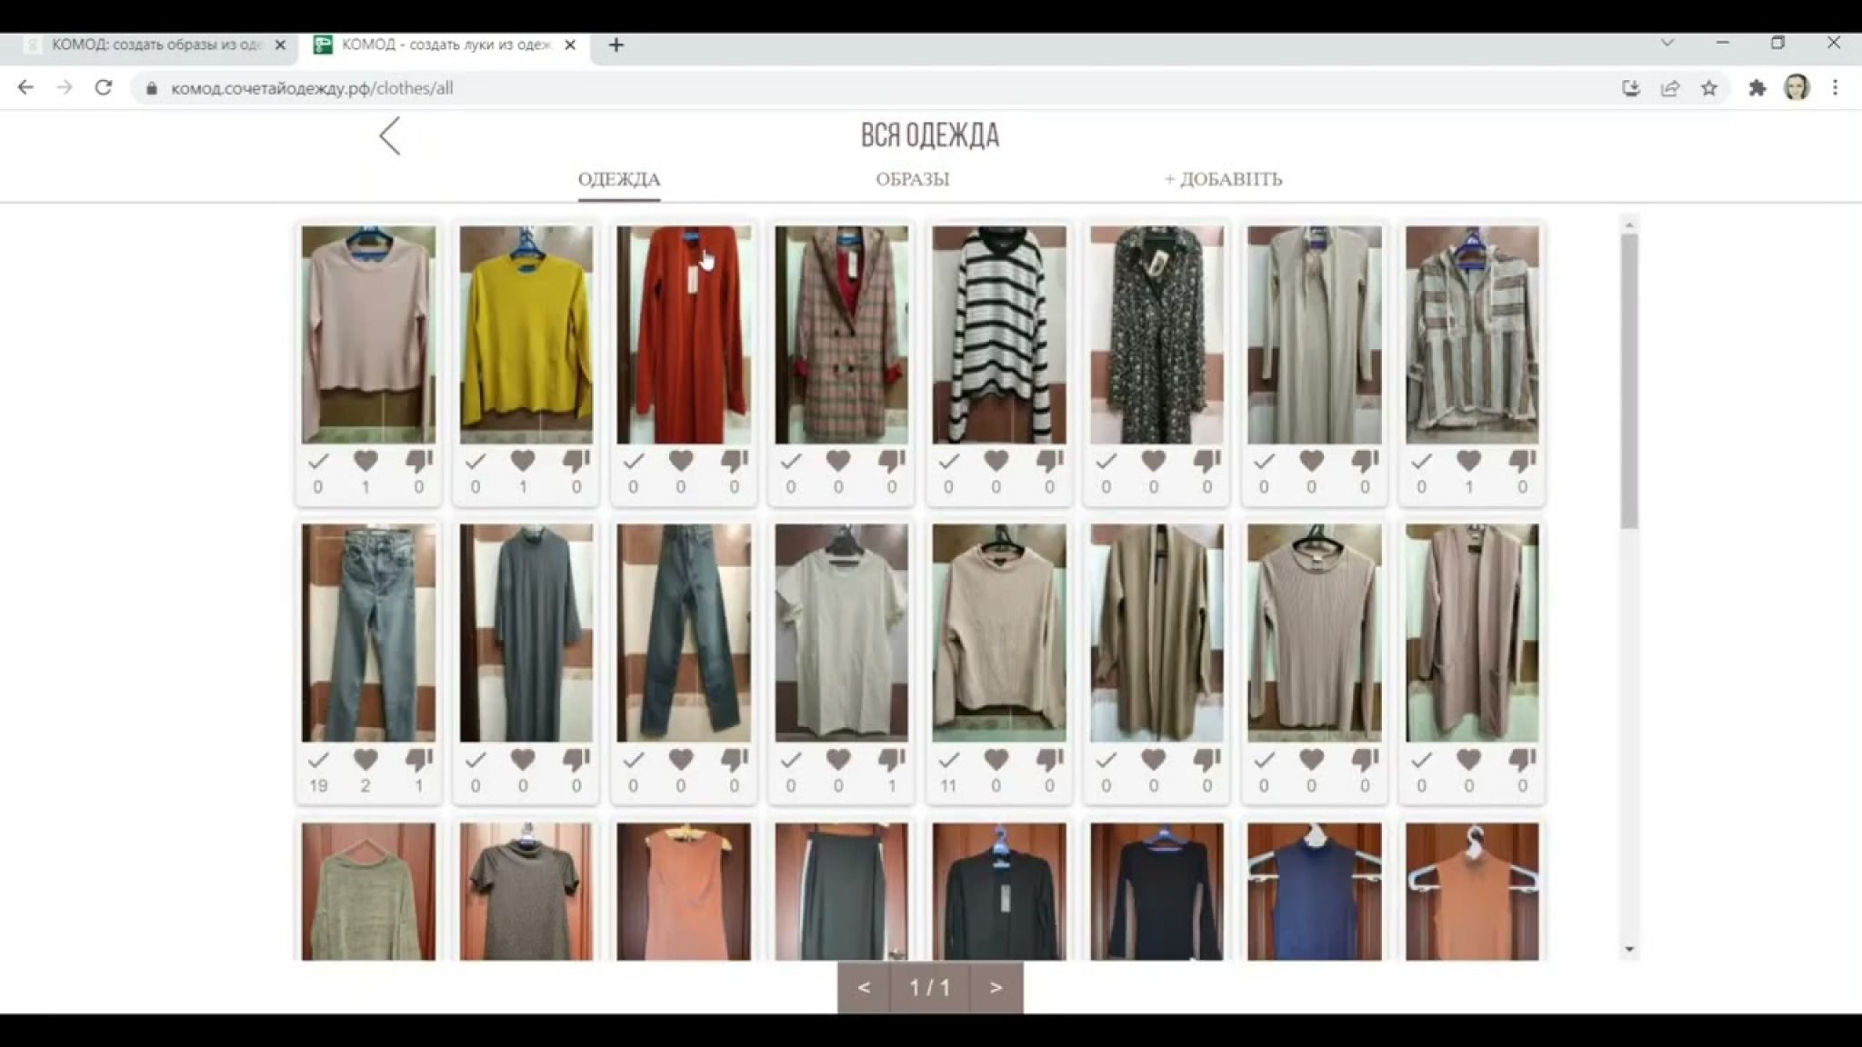Dislike the black-and-white striped sweater
1862x1047 pixels.
(1049, 461)
